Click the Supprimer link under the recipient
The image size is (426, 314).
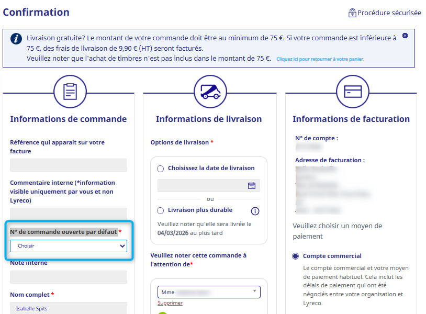click(x=170, y=303)
